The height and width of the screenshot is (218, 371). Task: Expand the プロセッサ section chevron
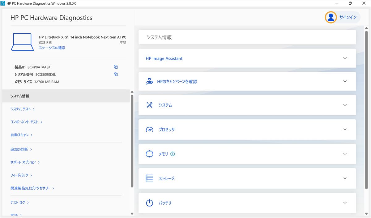pos(345,129)
